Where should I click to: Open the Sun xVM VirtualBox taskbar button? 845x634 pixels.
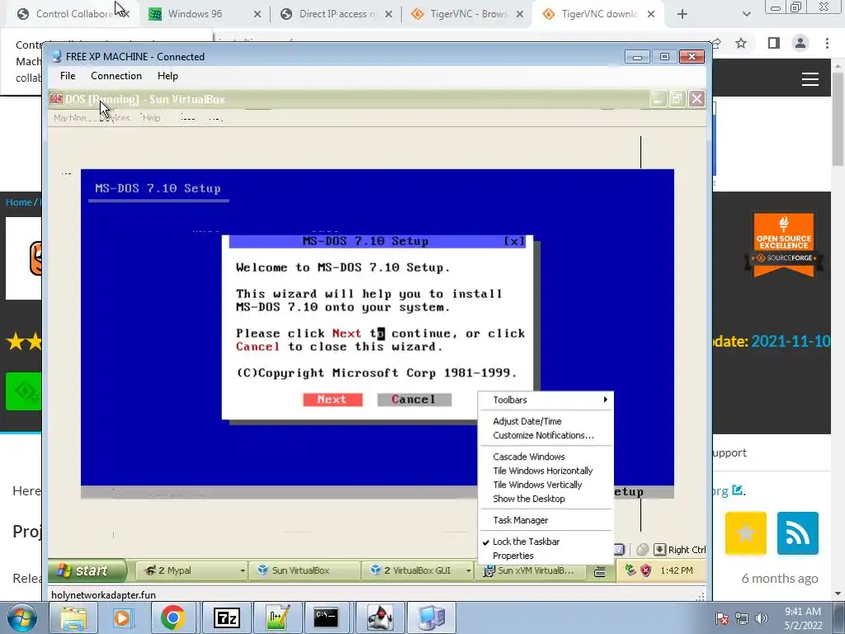[x=530, y=570]
